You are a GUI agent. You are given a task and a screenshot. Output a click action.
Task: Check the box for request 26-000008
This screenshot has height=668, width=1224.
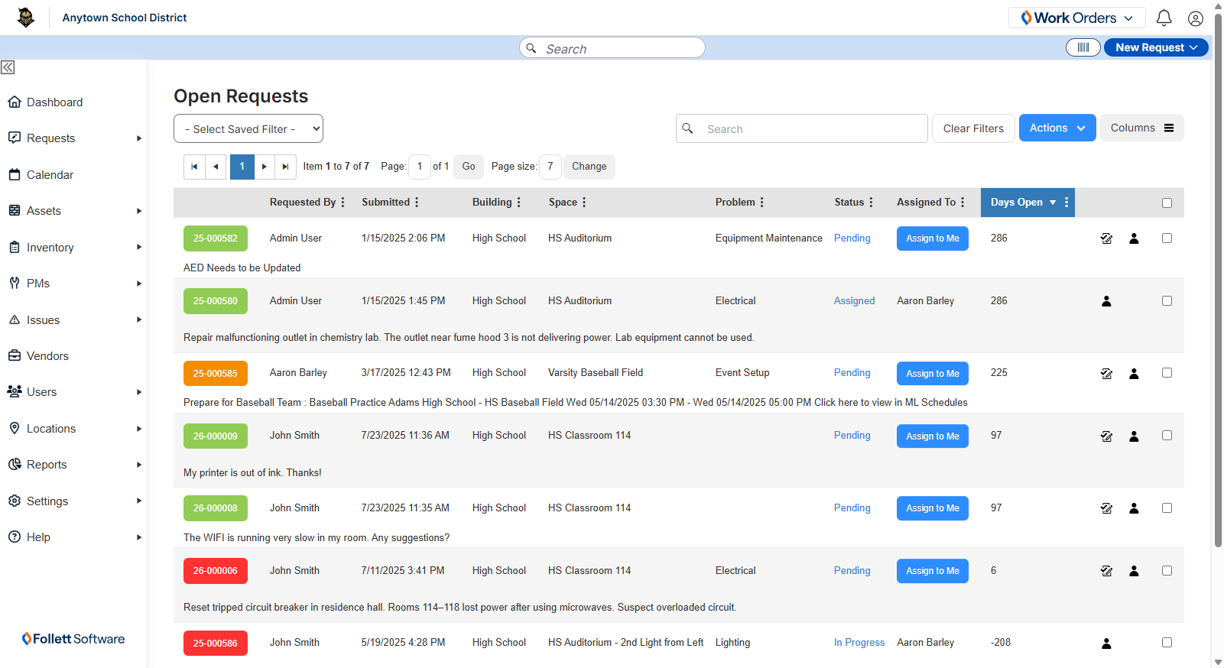pos(1167,507)
